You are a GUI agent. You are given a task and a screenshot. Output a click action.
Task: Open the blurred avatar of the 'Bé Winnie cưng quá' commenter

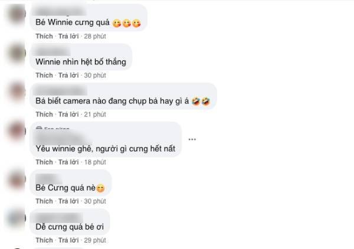click(x=17, y=14)
